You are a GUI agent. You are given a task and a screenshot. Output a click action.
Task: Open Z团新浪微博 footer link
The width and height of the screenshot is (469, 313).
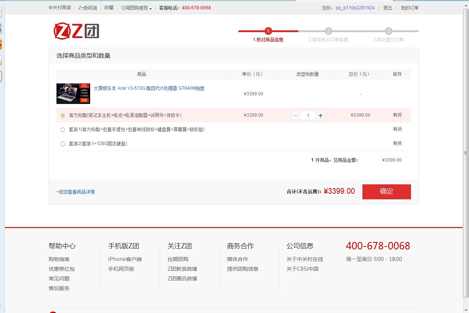[x=182, y=269]
